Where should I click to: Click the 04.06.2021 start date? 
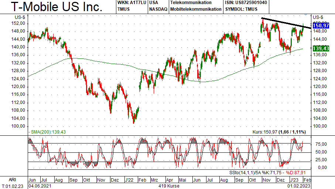point(40,186)
